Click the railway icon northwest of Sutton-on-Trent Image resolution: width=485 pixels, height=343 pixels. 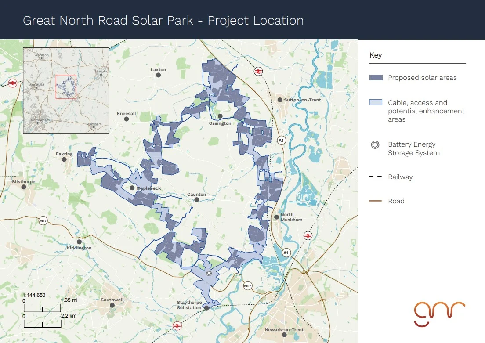(258, 71)
